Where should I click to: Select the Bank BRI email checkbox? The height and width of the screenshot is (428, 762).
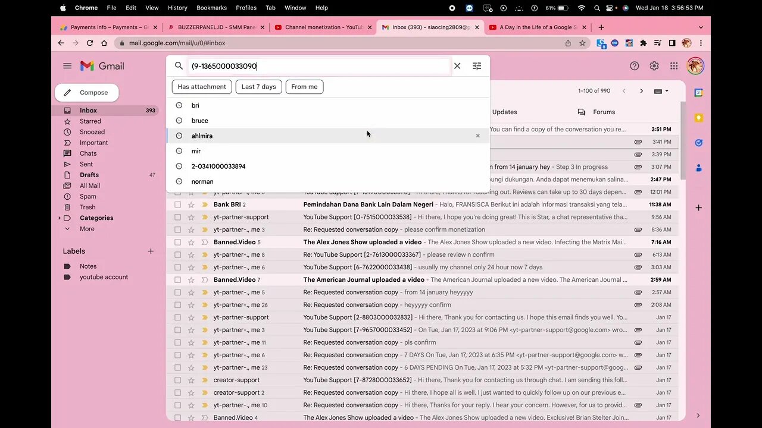(177, 204)
